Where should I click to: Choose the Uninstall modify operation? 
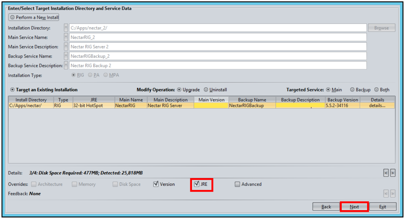tap(215, 90)
